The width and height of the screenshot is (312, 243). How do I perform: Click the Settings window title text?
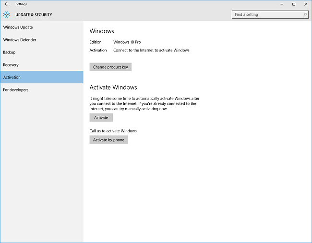point(21,4)
